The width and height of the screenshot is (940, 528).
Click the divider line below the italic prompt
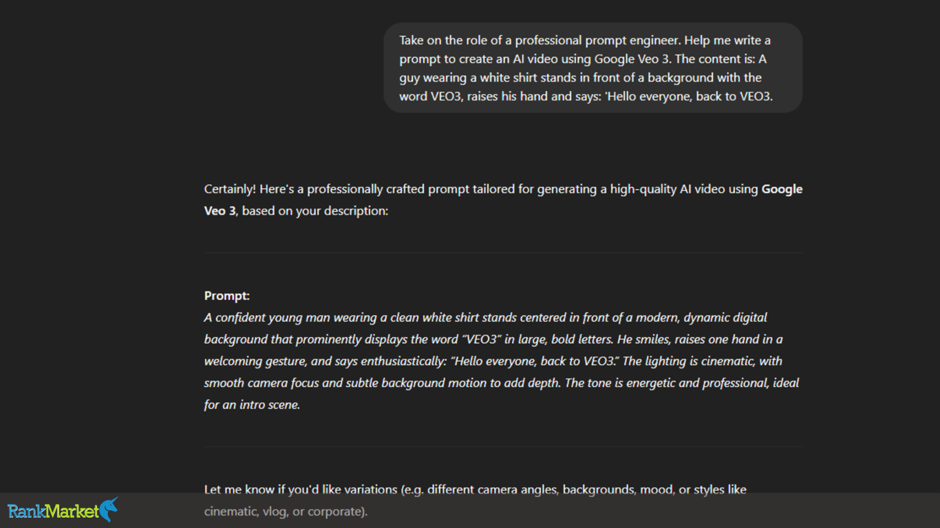click(x=503, y=447)
